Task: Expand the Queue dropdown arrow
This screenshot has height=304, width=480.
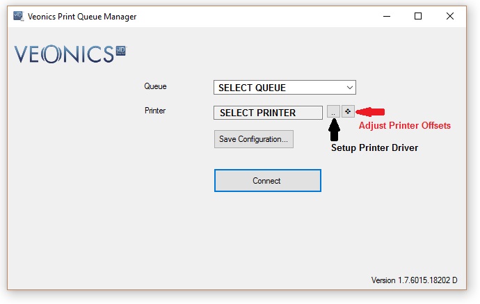Action: 349,88
